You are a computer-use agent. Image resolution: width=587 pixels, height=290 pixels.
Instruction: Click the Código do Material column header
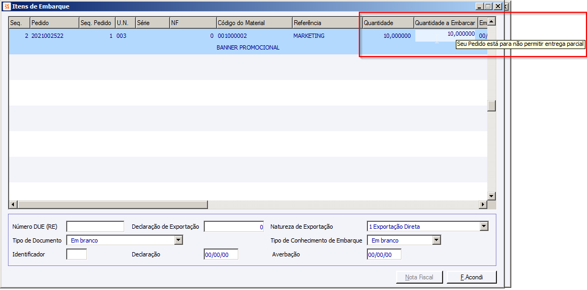coord(254,23)
